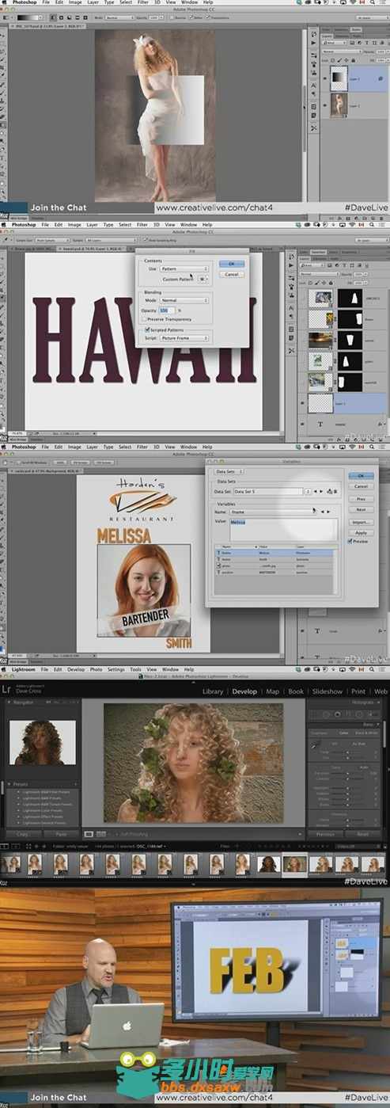390x1108 pixels.
Task: Click the Import... button in Variables dialog
Action: [361, 523]
